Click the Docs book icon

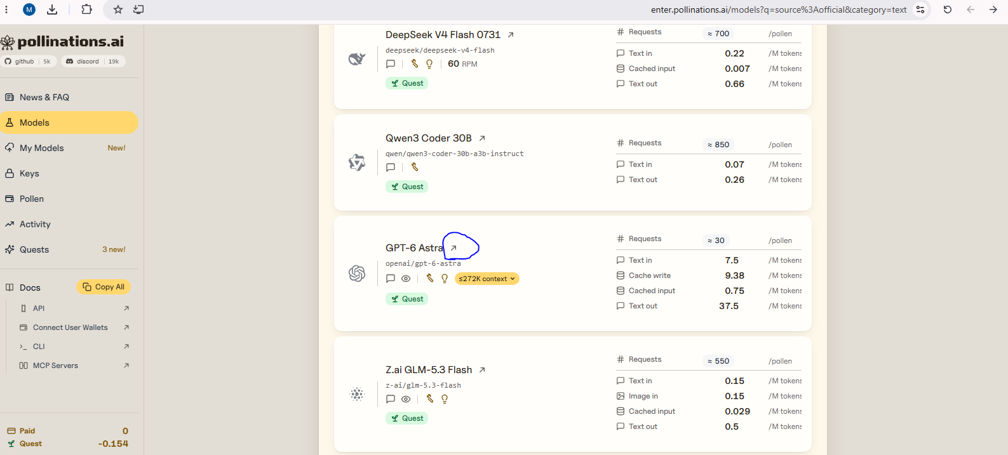click(10, 287)
